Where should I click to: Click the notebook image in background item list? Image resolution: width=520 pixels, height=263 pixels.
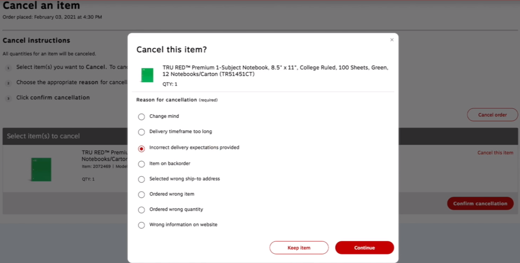41,170
